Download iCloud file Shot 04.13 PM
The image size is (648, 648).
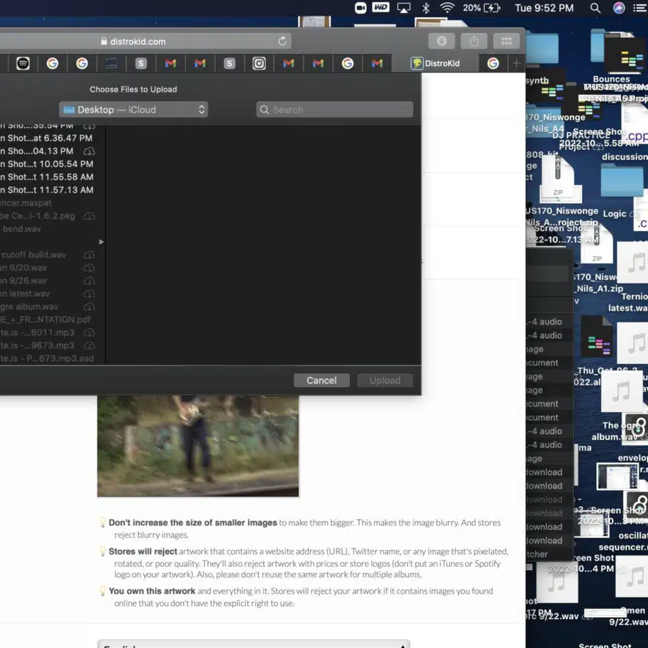click(x=89, y=151)
